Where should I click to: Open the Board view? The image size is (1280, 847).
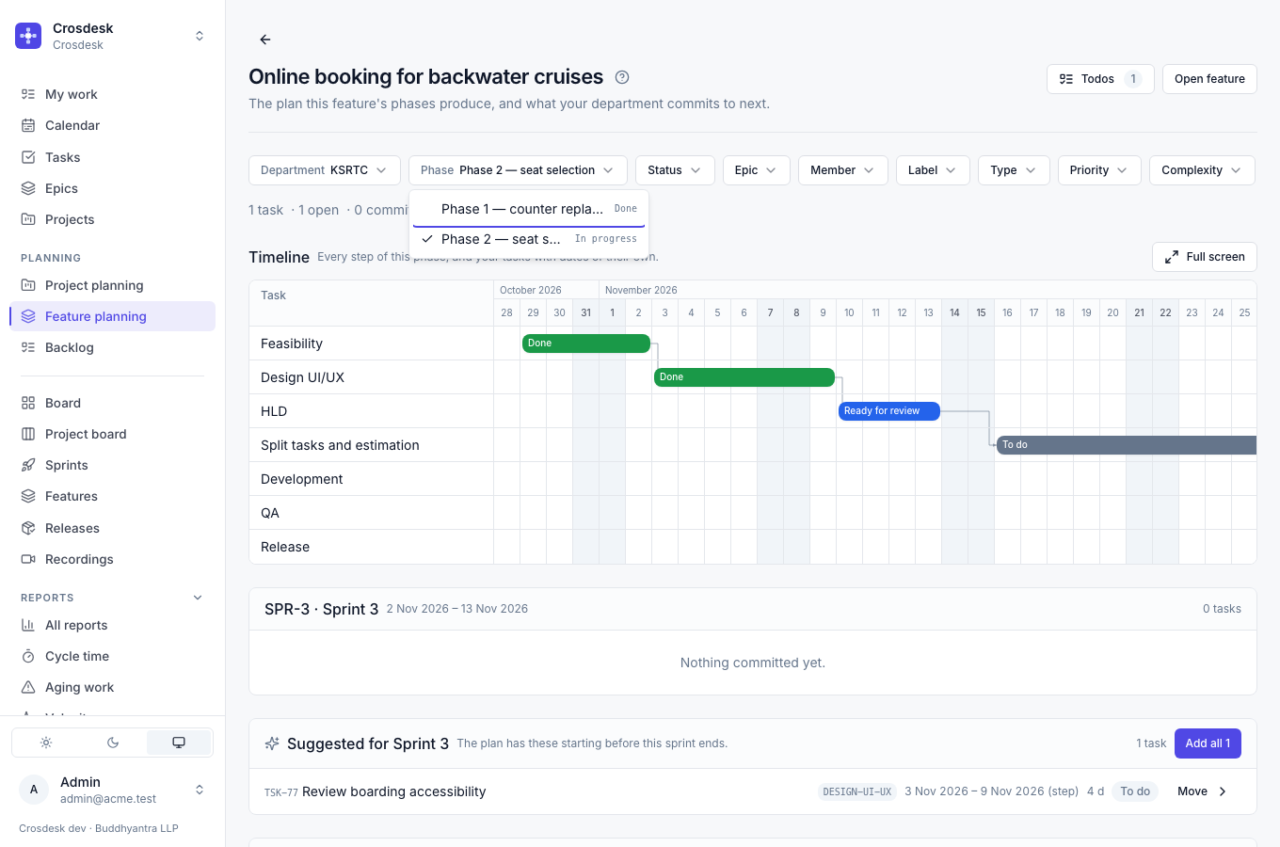point(112,403)
